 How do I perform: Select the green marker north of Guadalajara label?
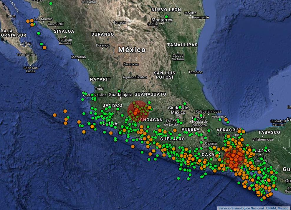pos(119,91)
